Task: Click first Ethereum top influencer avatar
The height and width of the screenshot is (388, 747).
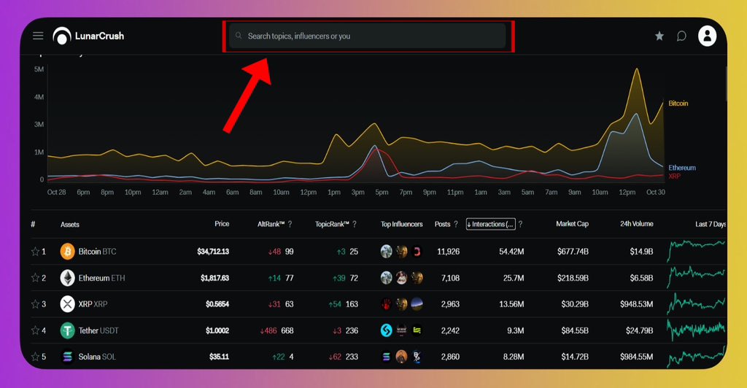Action: point(387,278)
